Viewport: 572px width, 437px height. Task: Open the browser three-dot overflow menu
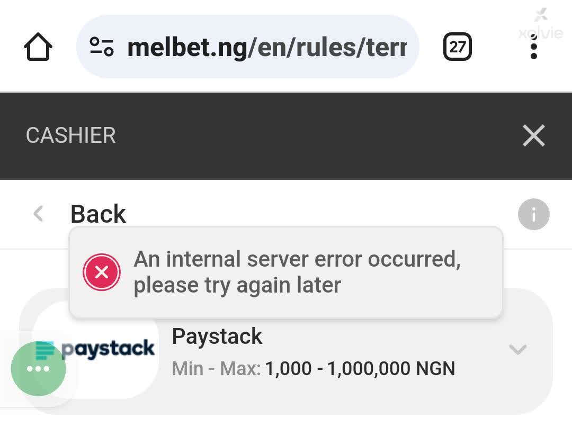pos(533,48)
